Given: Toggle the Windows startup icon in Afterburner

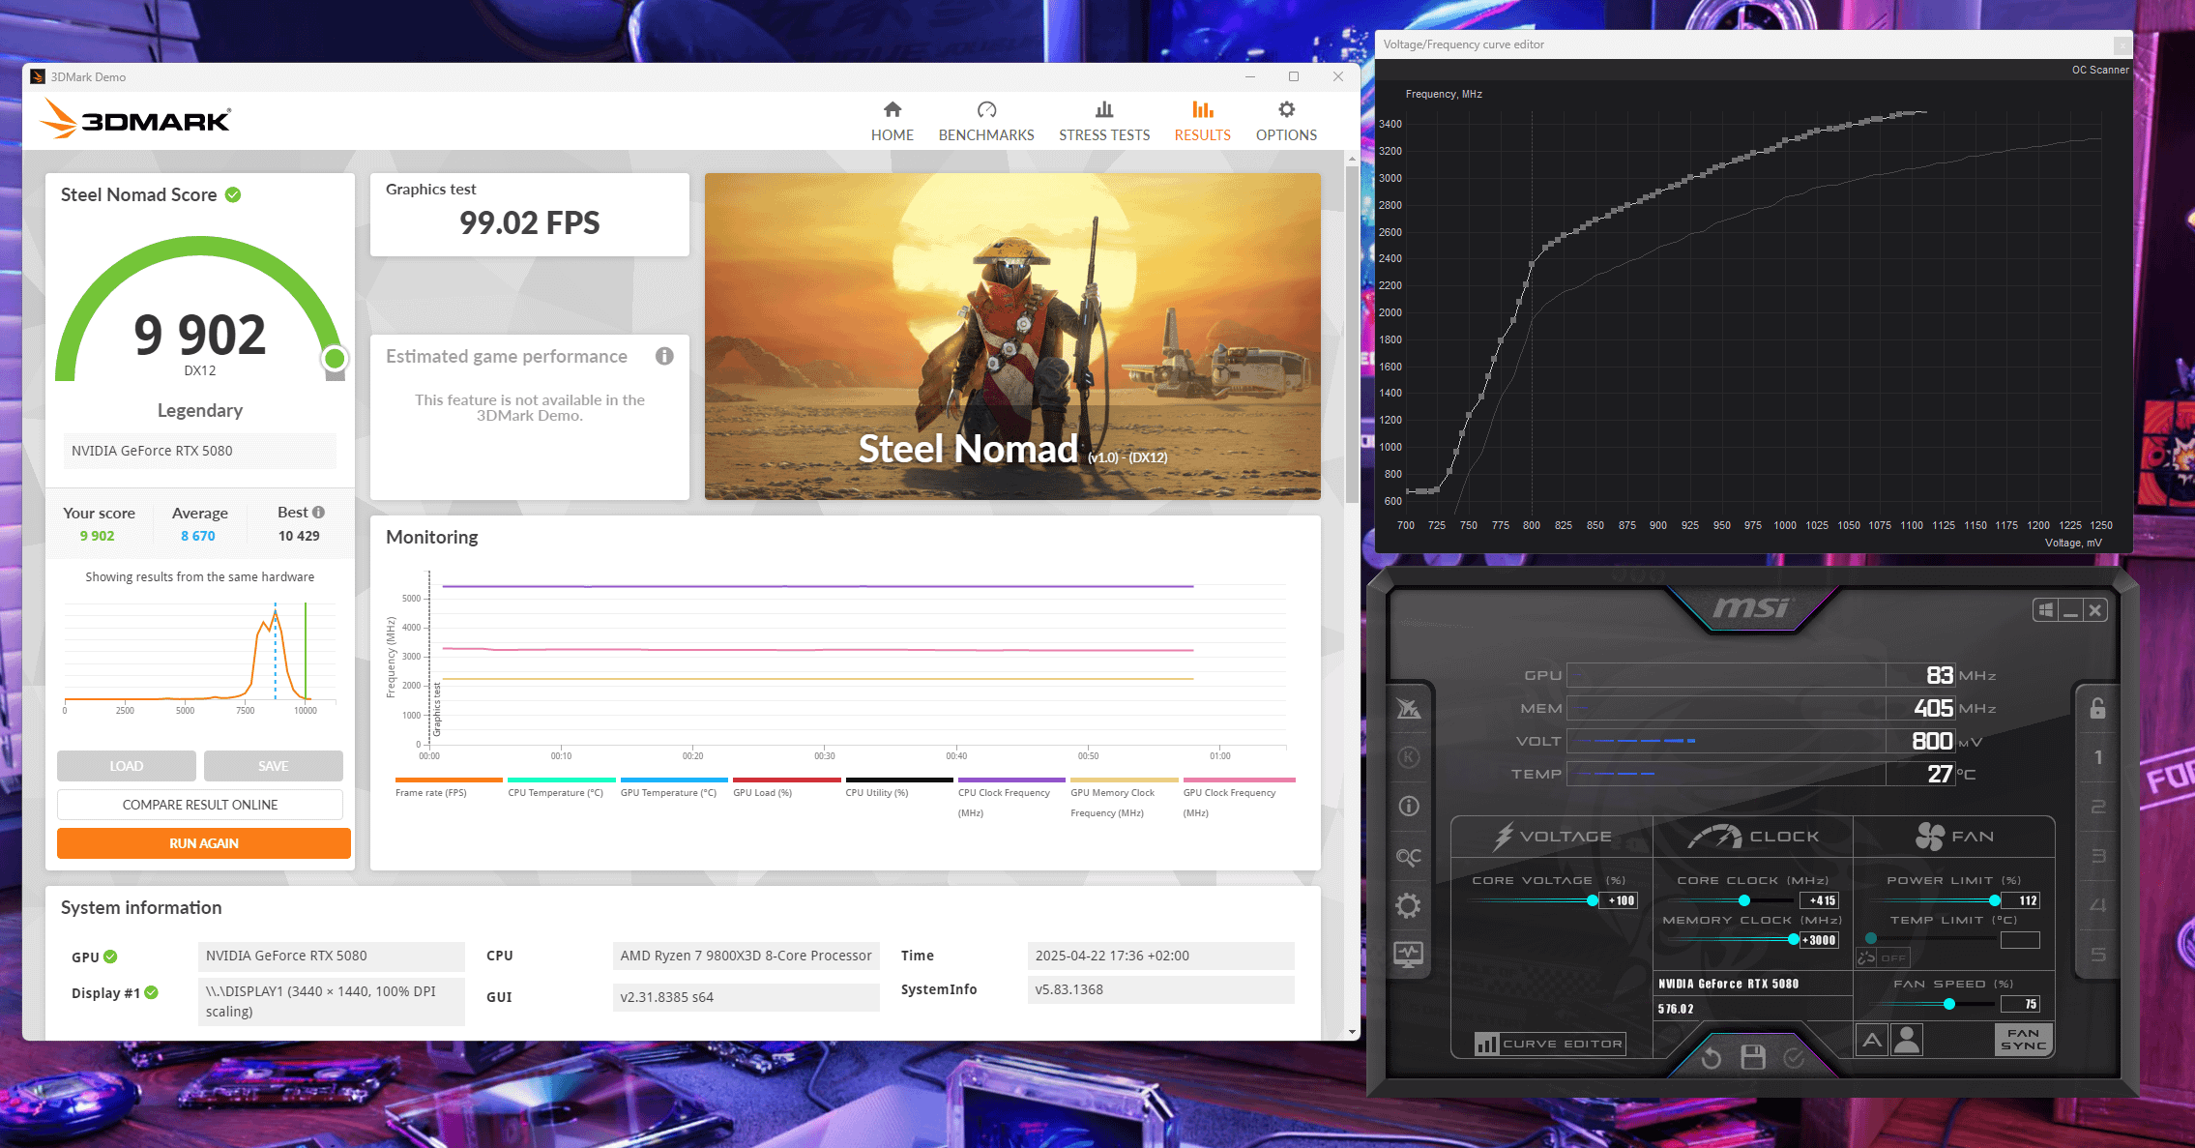Looking at the screenshot, I should coord(2045,610).
